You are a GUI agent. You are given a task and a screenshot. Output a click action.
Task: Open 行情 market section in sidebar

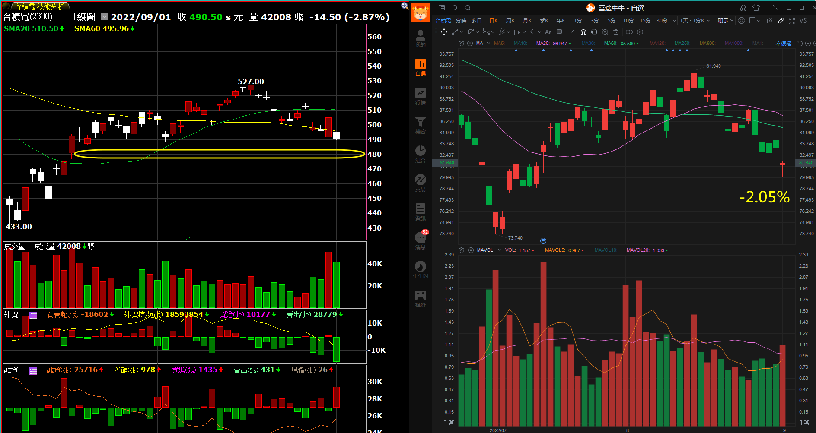421,96
